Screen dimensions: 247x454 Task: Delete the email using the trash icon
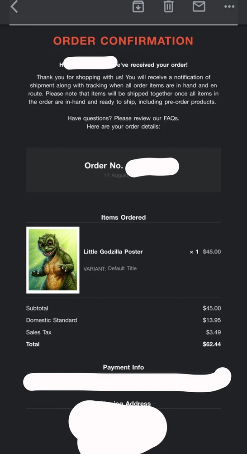(x=169, y=6)
